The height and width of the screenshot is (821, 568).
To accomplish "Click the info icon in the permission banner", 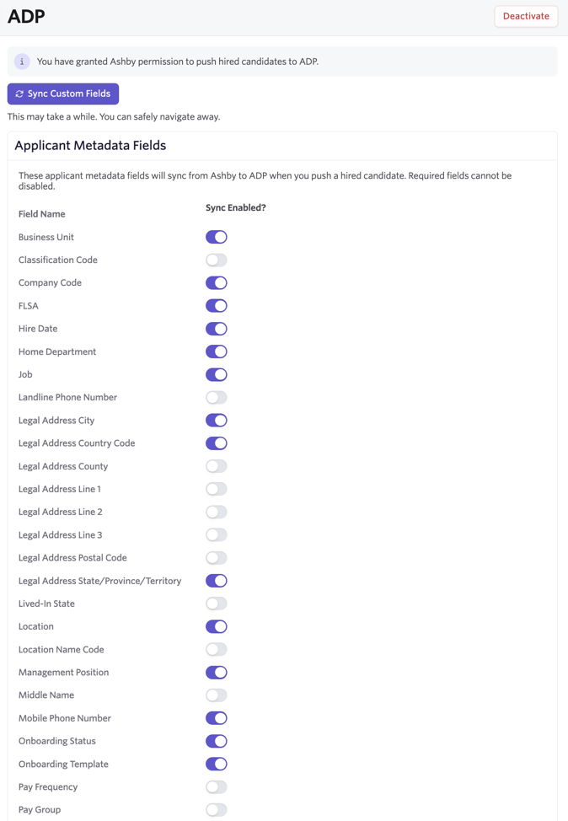I will click(x=21, y=62).
